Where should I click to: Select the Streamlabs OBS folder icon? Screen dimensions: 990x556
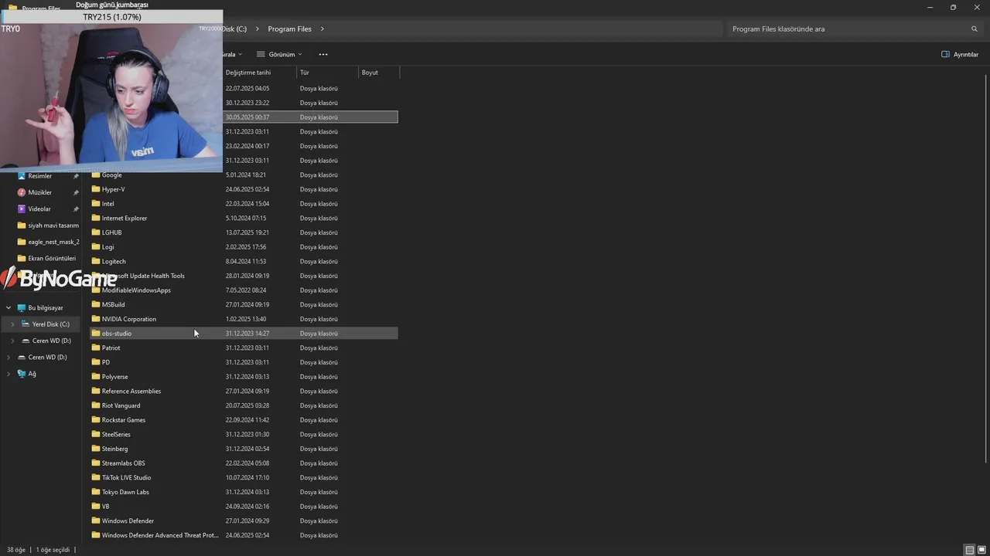(96, 463)
